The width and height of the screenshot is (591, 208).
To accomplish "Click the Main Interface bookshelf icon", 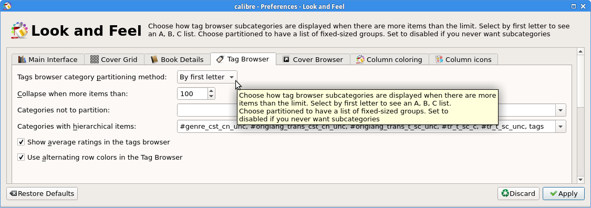I will [22, 59].
